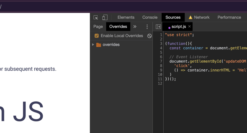Show more navigator tabs chevron
This screenshot has height=133, width=247.
click(135, 27)
